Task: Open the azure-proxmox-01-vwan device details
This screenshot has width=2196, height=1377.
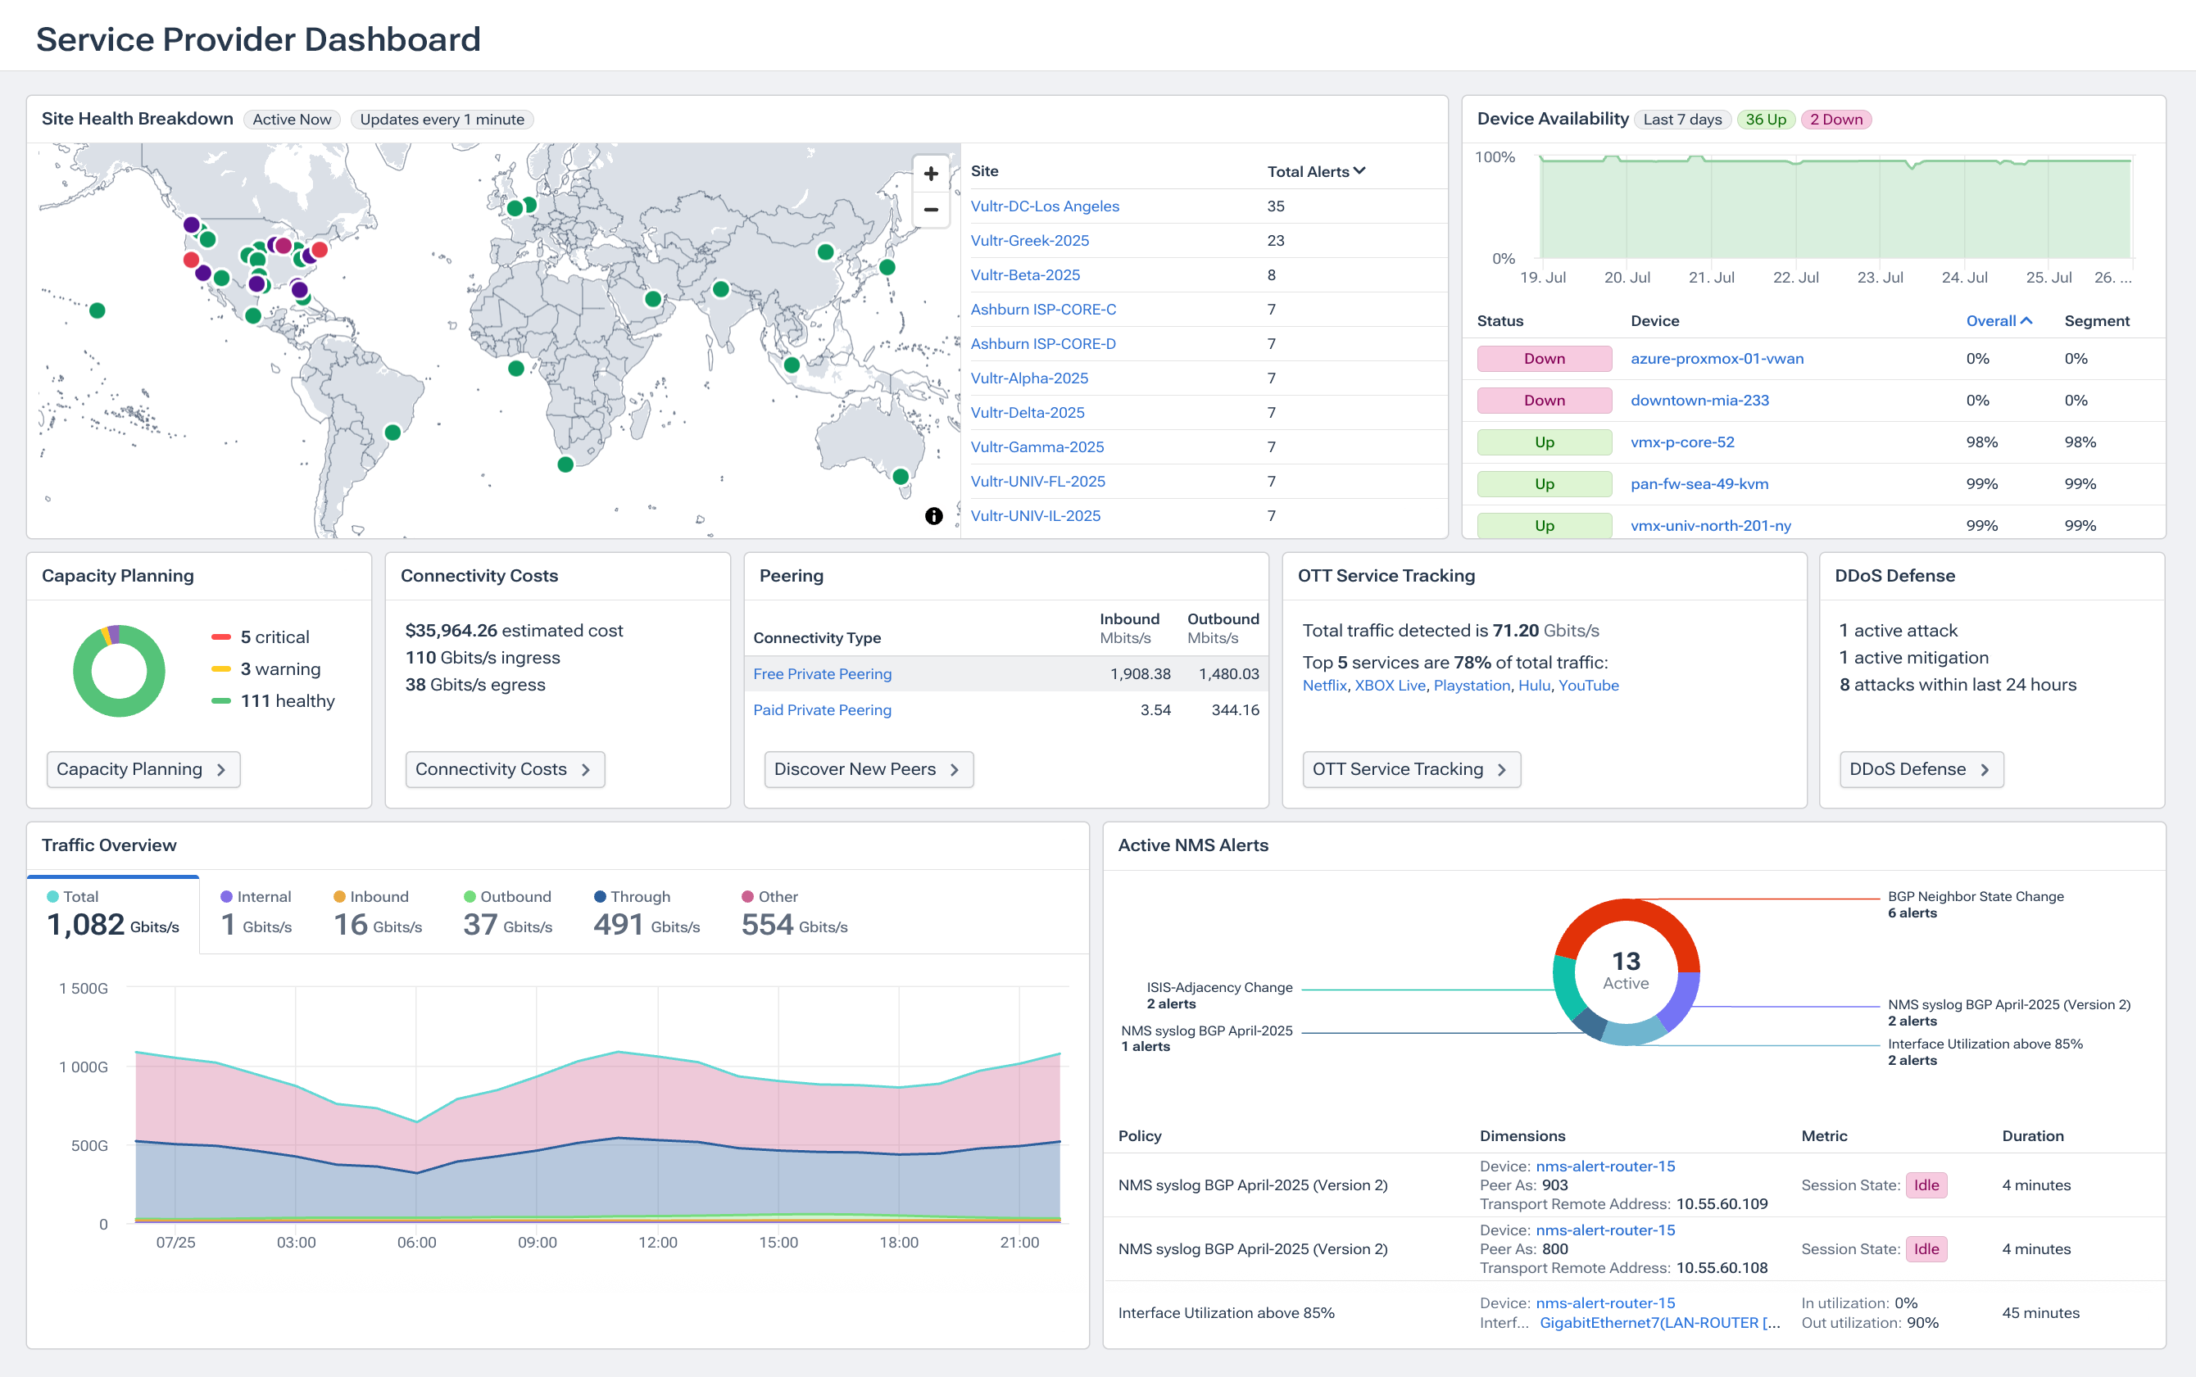Action: pos(1716,358)
